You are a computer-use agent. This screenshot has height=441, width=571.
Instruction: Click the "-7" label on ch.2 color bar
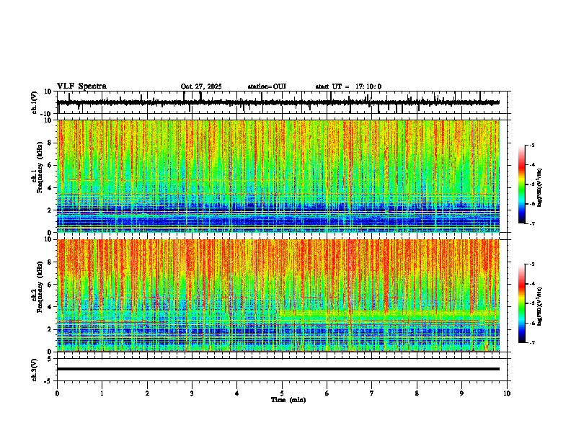coord(532,342)
